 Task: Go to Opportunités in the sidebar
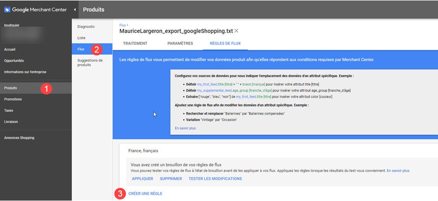tap(14, 60)
